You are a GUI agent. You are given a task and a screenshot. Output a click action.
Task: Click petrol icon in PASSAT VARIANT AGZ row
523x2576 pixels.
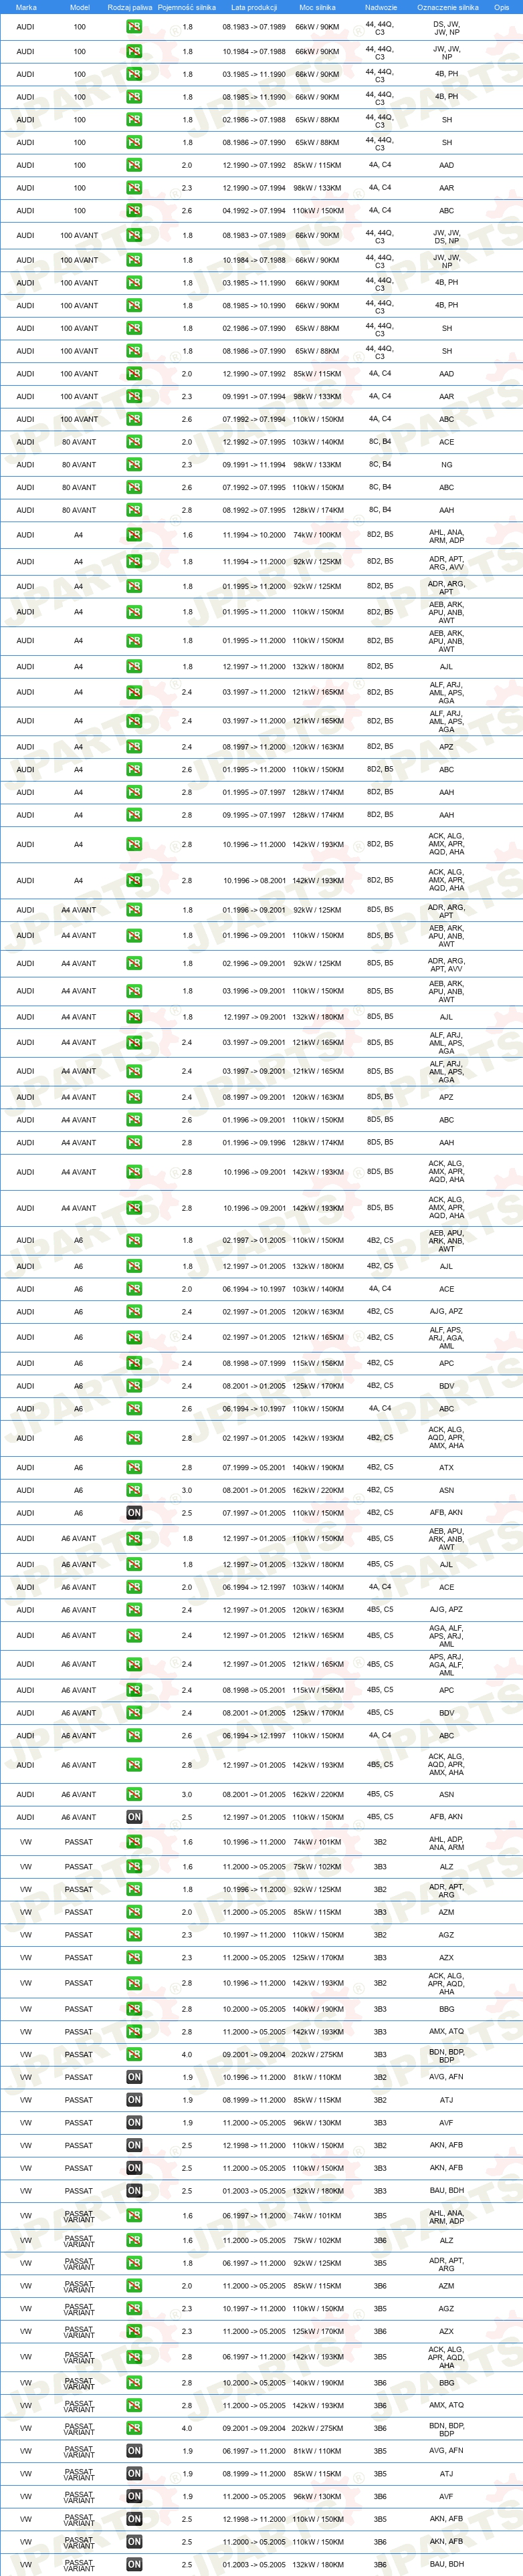134,2309
